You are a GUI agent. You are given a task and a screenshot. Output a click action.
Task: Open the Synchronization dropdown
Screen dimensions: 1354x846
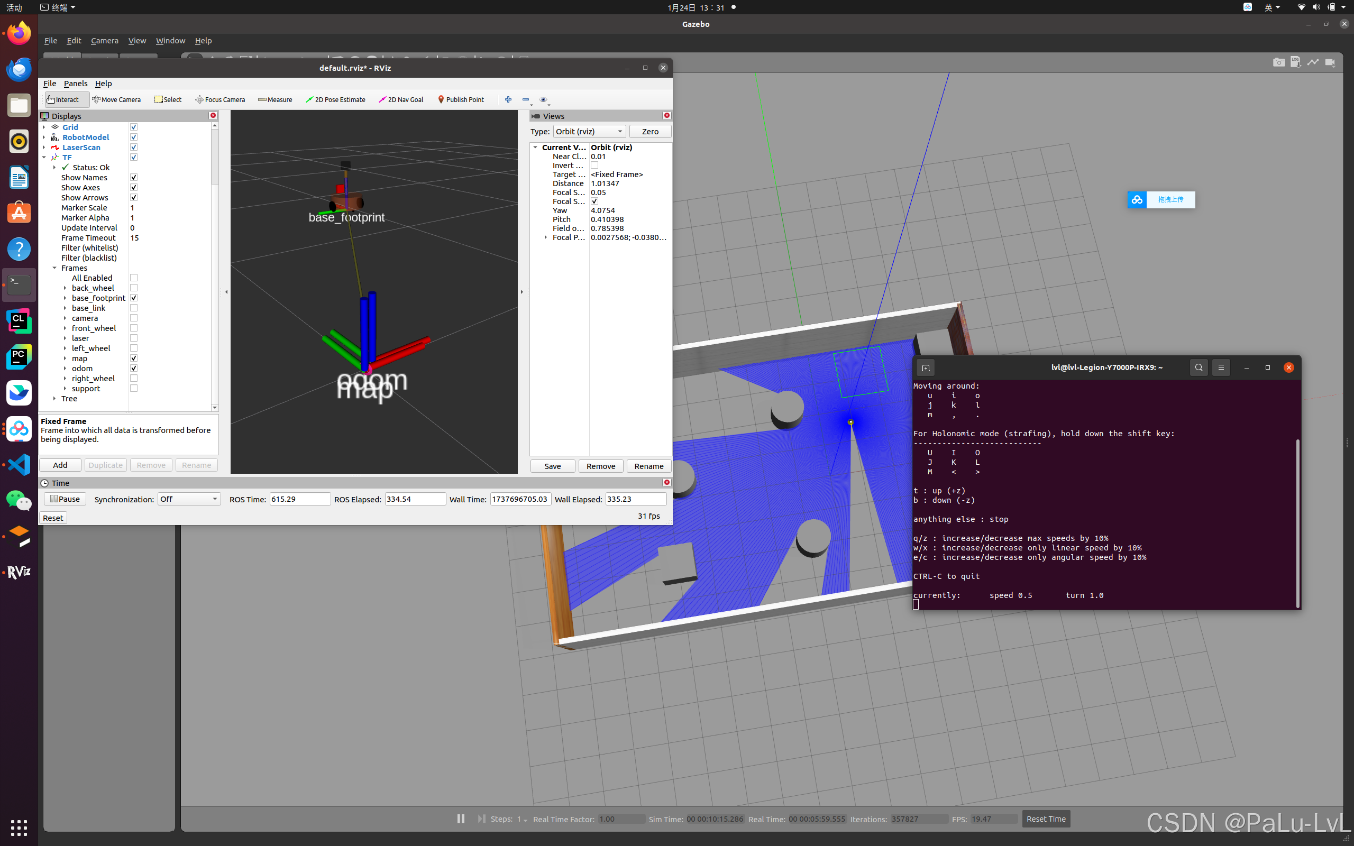coord(188,499)
